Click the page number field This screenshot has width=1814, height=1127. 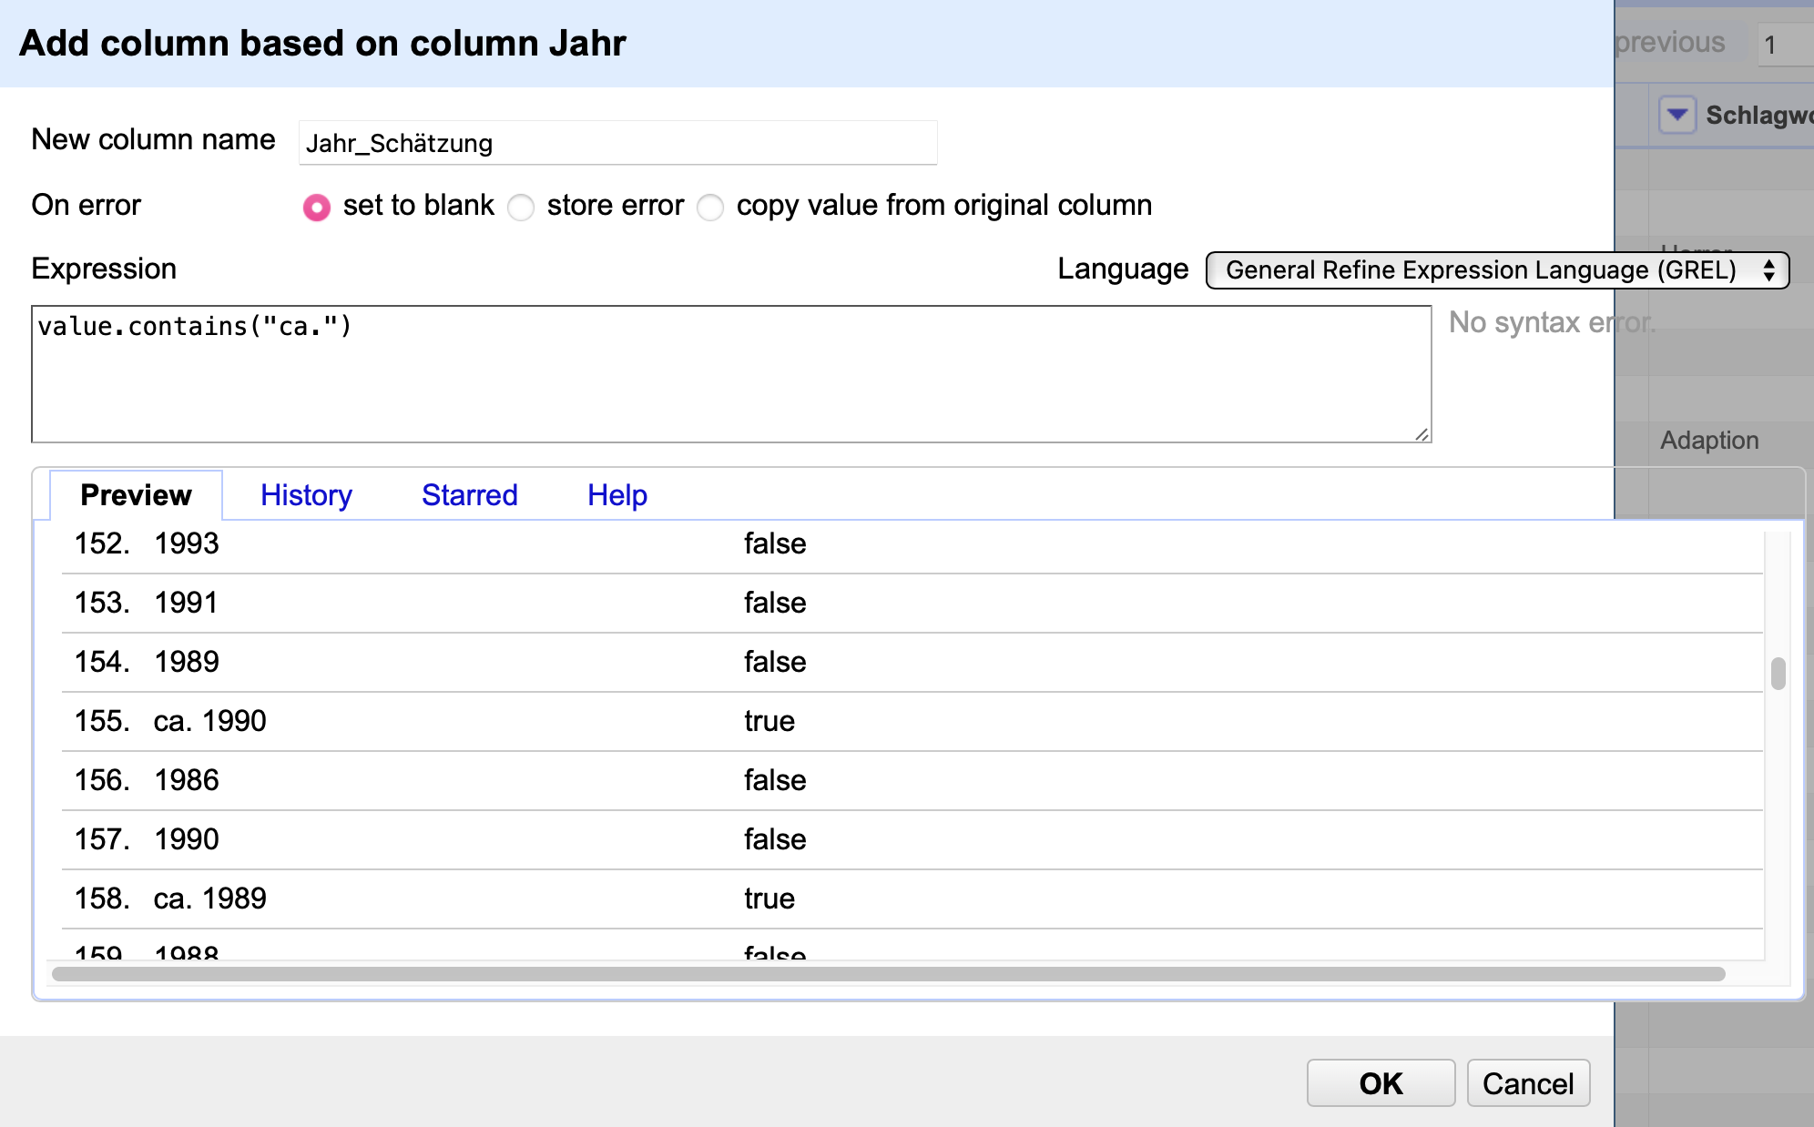(1785, 45)
